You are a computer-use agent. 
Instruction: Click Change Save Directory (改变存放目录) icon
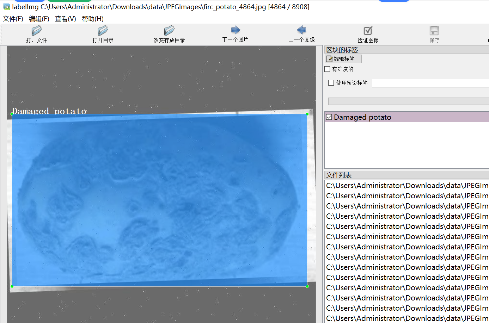click(169, 31)
